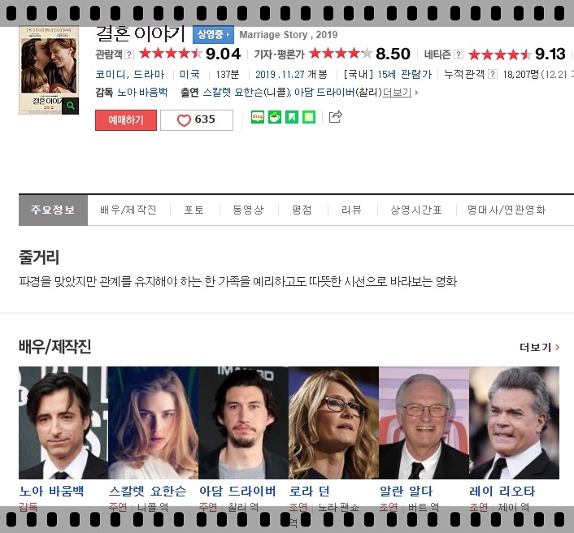Open the 상영중 now-showing badge

(x=213, y=35)
